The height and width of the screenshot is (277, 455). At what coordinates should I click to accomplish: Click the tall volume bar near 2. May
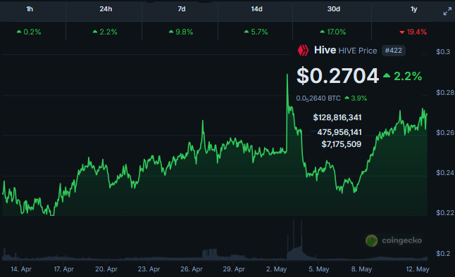(294, 239)
